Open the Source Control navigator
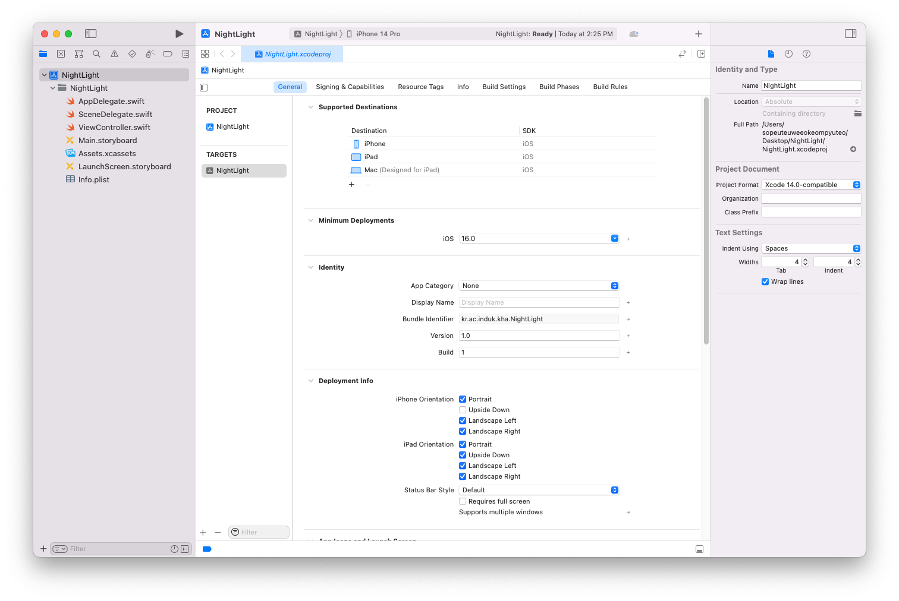This screenshot has height=601, width=899. tap(61, 54)
